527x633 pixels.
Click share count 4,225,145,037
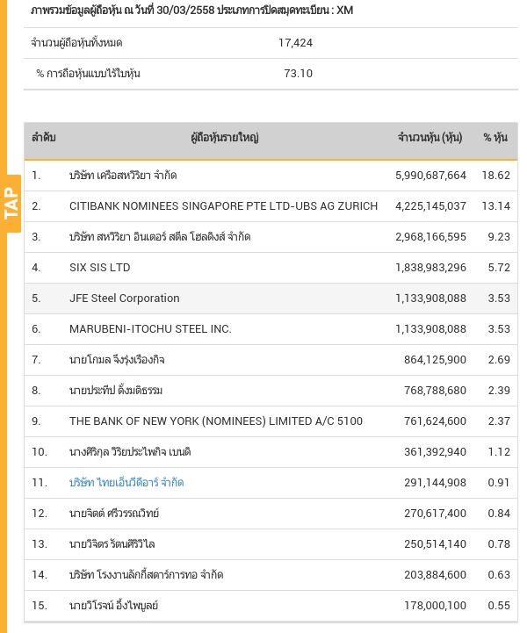(430, 206)
